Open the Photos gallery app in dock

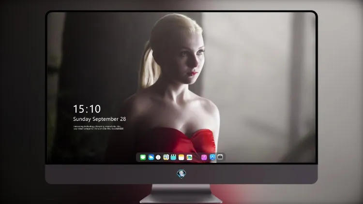[189, 157]
